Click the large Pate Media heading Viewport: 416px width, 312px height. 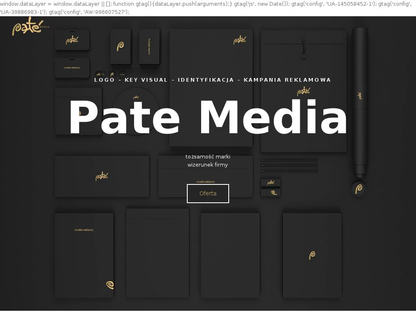(208, 118)
